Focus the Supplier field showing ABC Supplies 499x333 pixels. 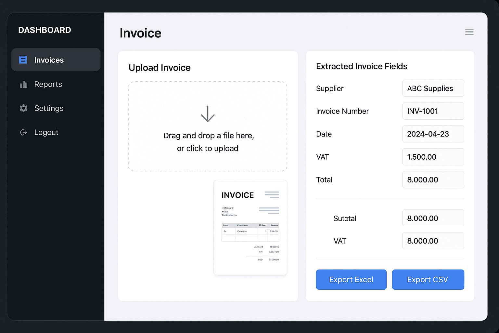coord(433,88)
